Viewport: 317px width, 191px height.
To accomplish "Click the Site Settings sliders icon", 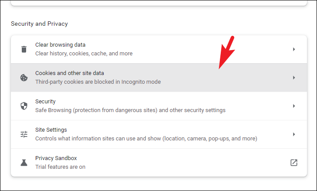I will coord(24,134).
